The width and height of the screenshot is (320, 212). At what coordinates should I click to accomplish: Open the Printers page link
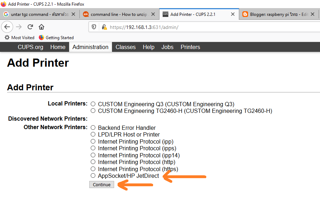pos(190,47)
